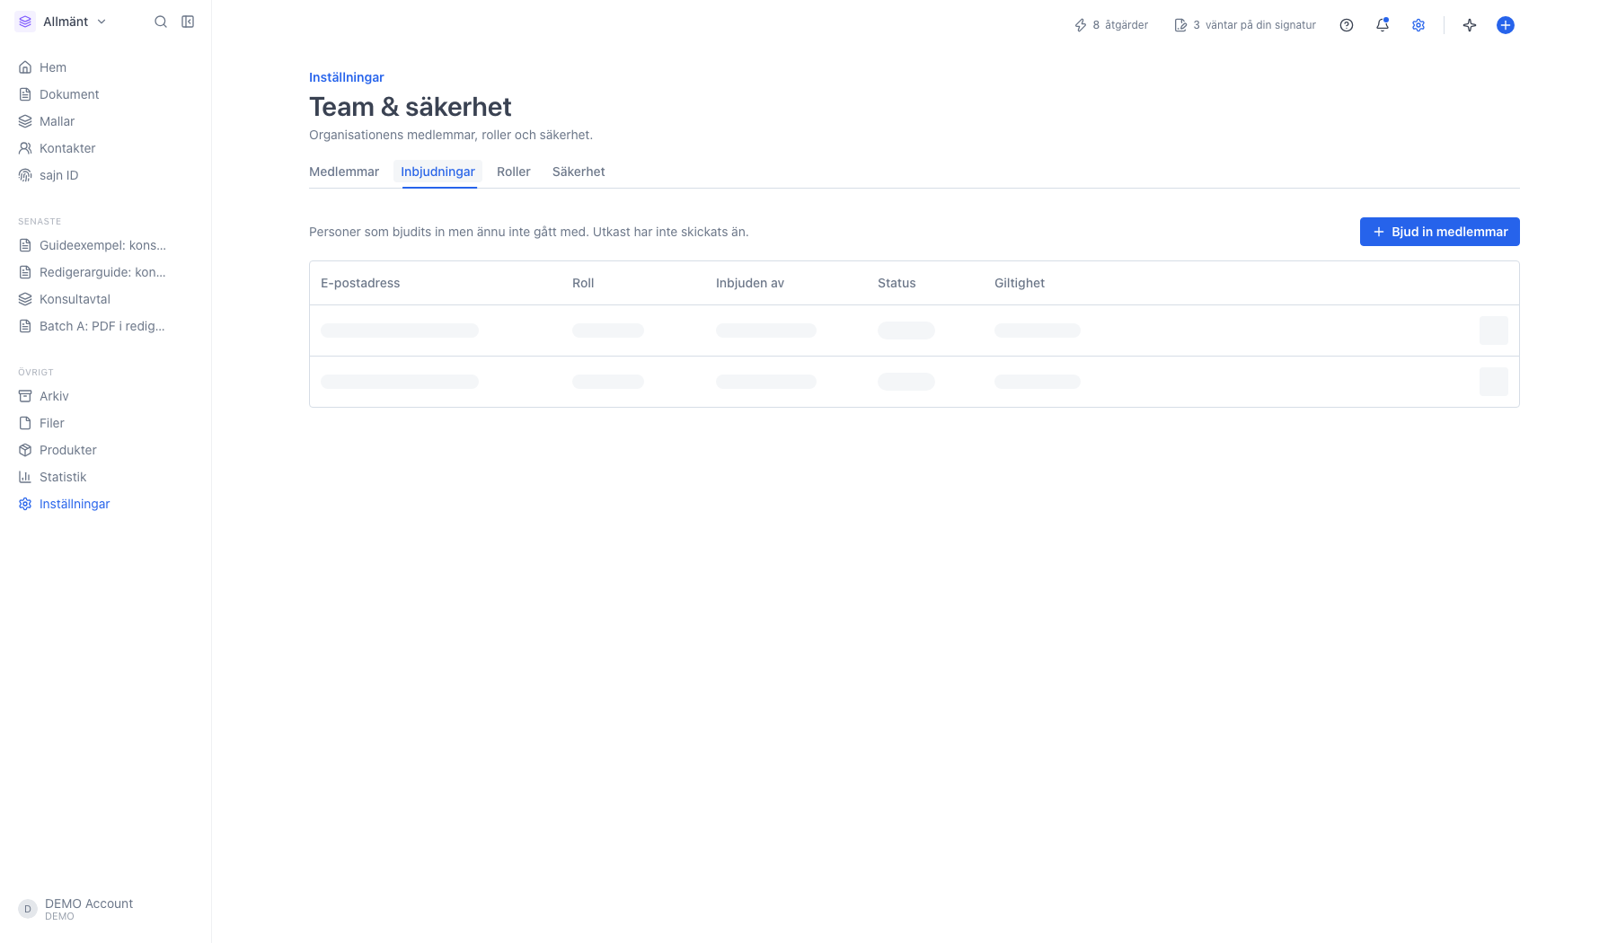Open Arkiv in the sidebar
1617x943 pixels.
[105, 396]
